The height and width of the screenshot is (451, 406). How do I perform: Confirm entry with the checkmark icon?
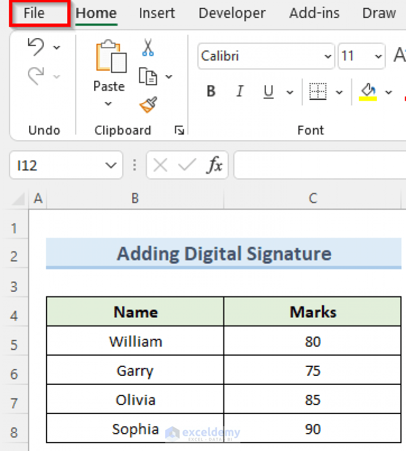point(187,165)
